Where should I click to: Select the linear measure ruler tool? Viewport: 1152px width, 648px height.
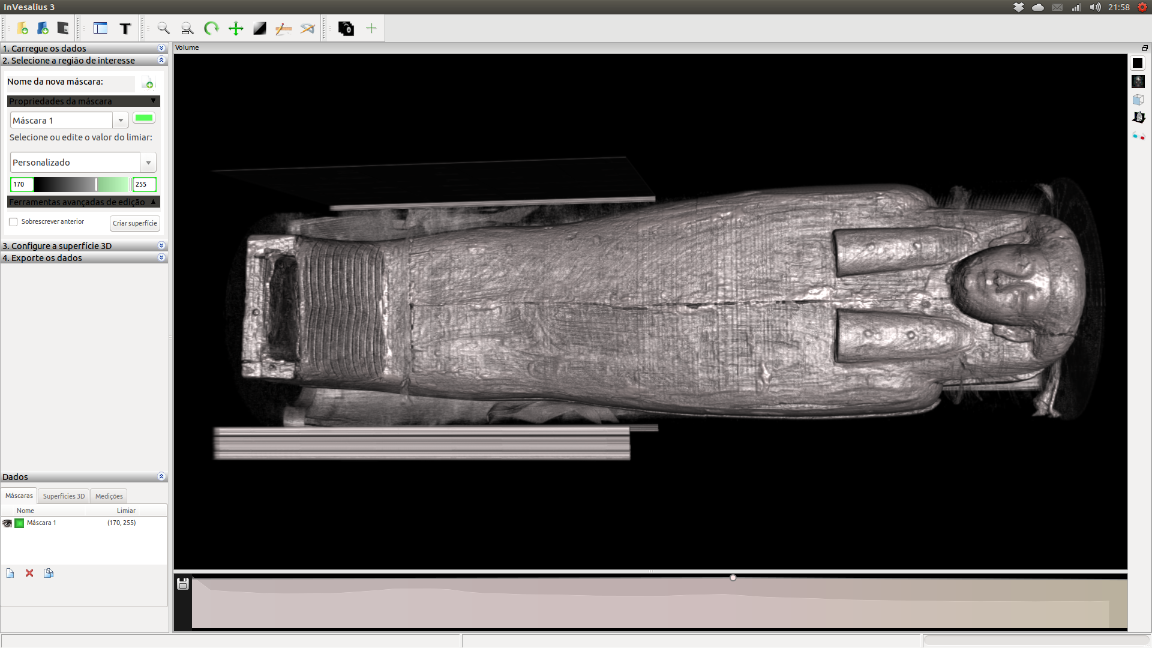pos(283,28)
